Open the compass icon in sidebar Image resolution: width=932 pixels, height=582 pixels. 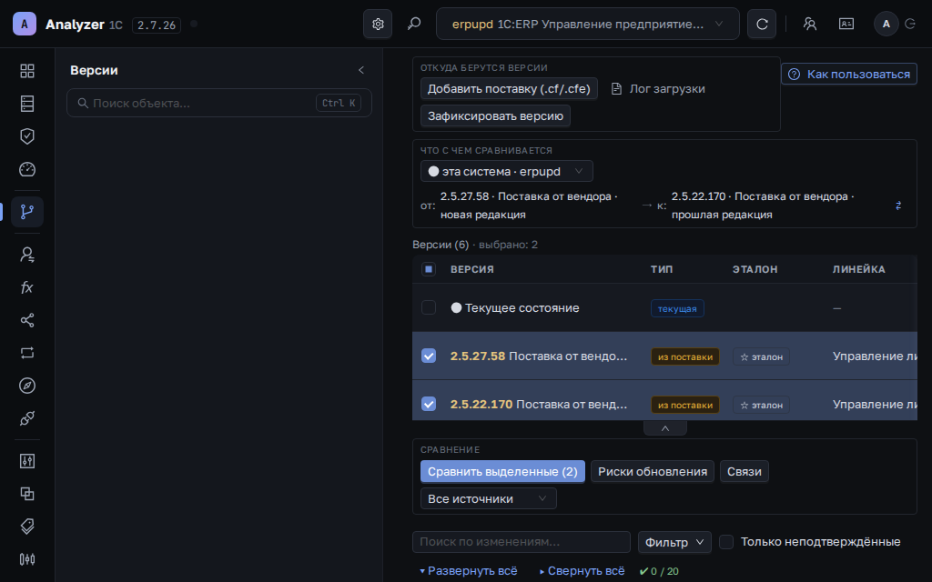(27, 386)
